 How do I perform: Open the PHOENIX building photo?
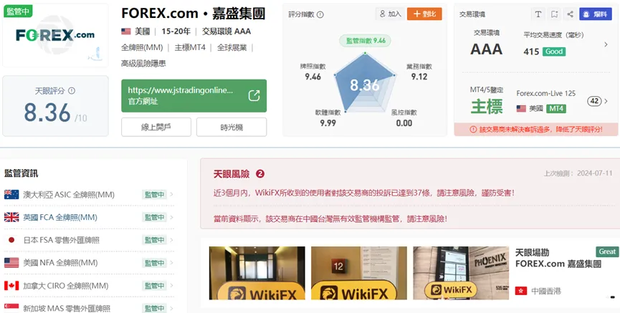(461, 273)
